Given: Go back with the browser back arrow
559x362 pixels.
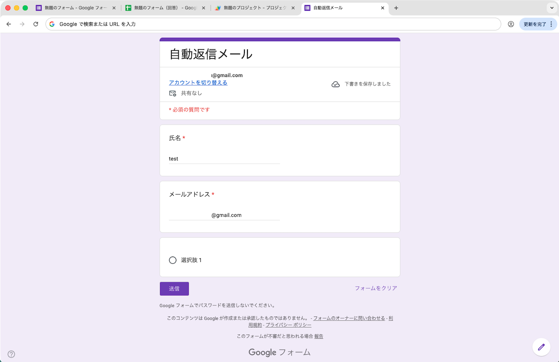Looking at the screenshot, I should click(x=9, y=24).
